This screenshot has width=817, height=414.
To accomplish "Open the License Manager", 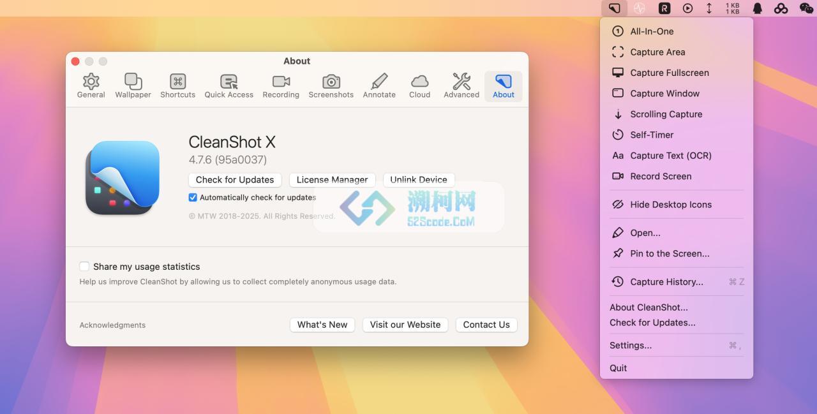I will point(332,180).
